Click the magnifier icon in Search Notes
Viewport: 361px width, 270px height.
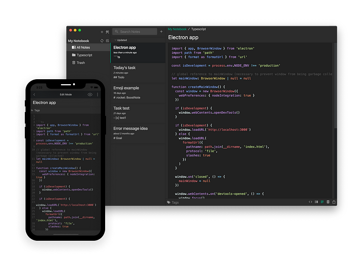point(116,31)
